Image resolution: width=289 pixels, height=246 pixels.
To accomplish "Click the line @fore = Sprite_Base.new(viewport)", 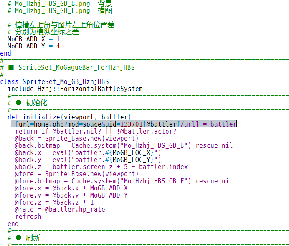I will point(77,174).
